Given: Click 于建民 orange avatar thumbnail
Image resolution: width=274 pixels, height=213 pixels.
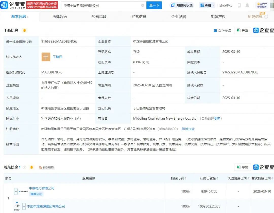Looking at the screenshot, I should (46, 57).
